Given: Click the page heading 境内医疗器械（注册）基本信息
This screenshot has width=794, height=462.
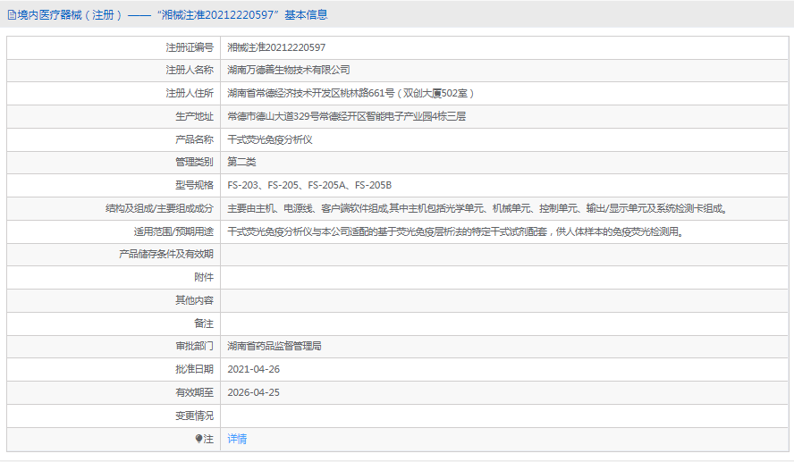Looking at the screenshot, I should coord(173,15).
